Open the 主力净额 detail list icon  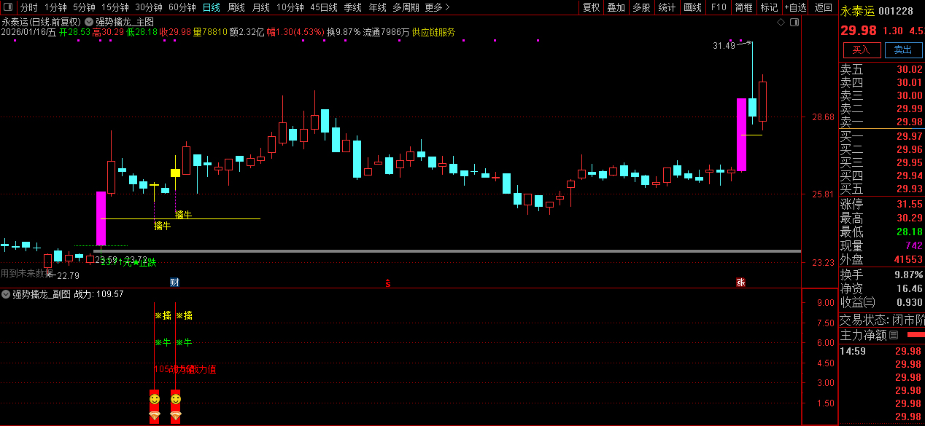click(894, 335)
